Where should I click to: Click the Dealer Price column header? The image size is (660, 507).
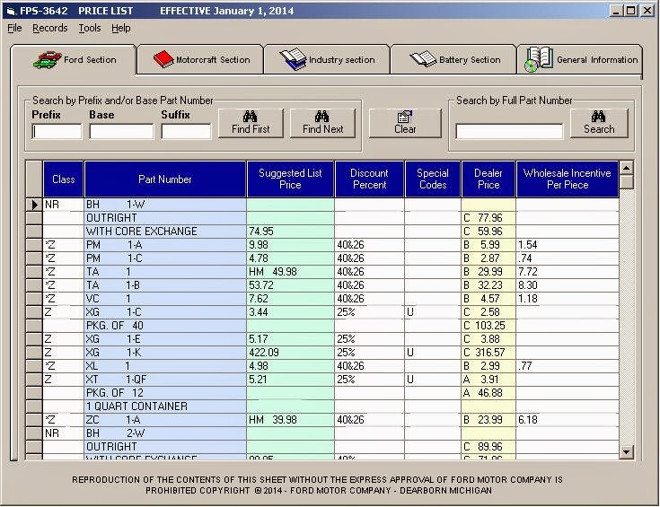[x=488, y=179]
